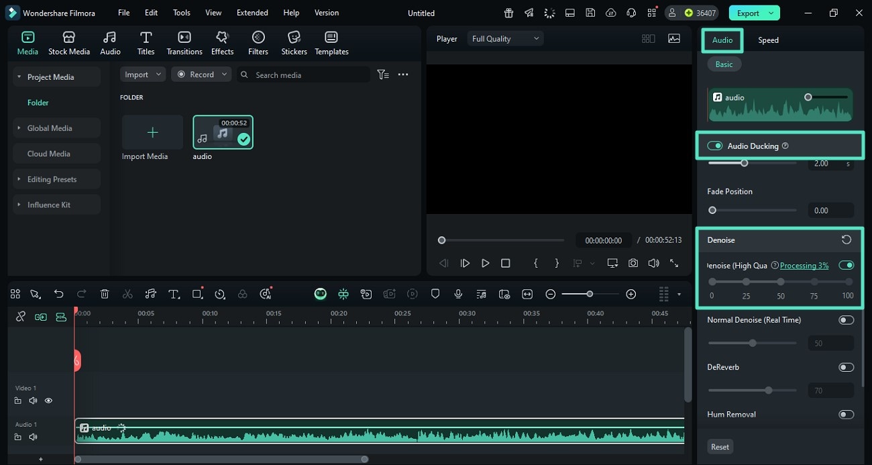Open the Templates section
This screenshot has width=872, height=465.
331,43
